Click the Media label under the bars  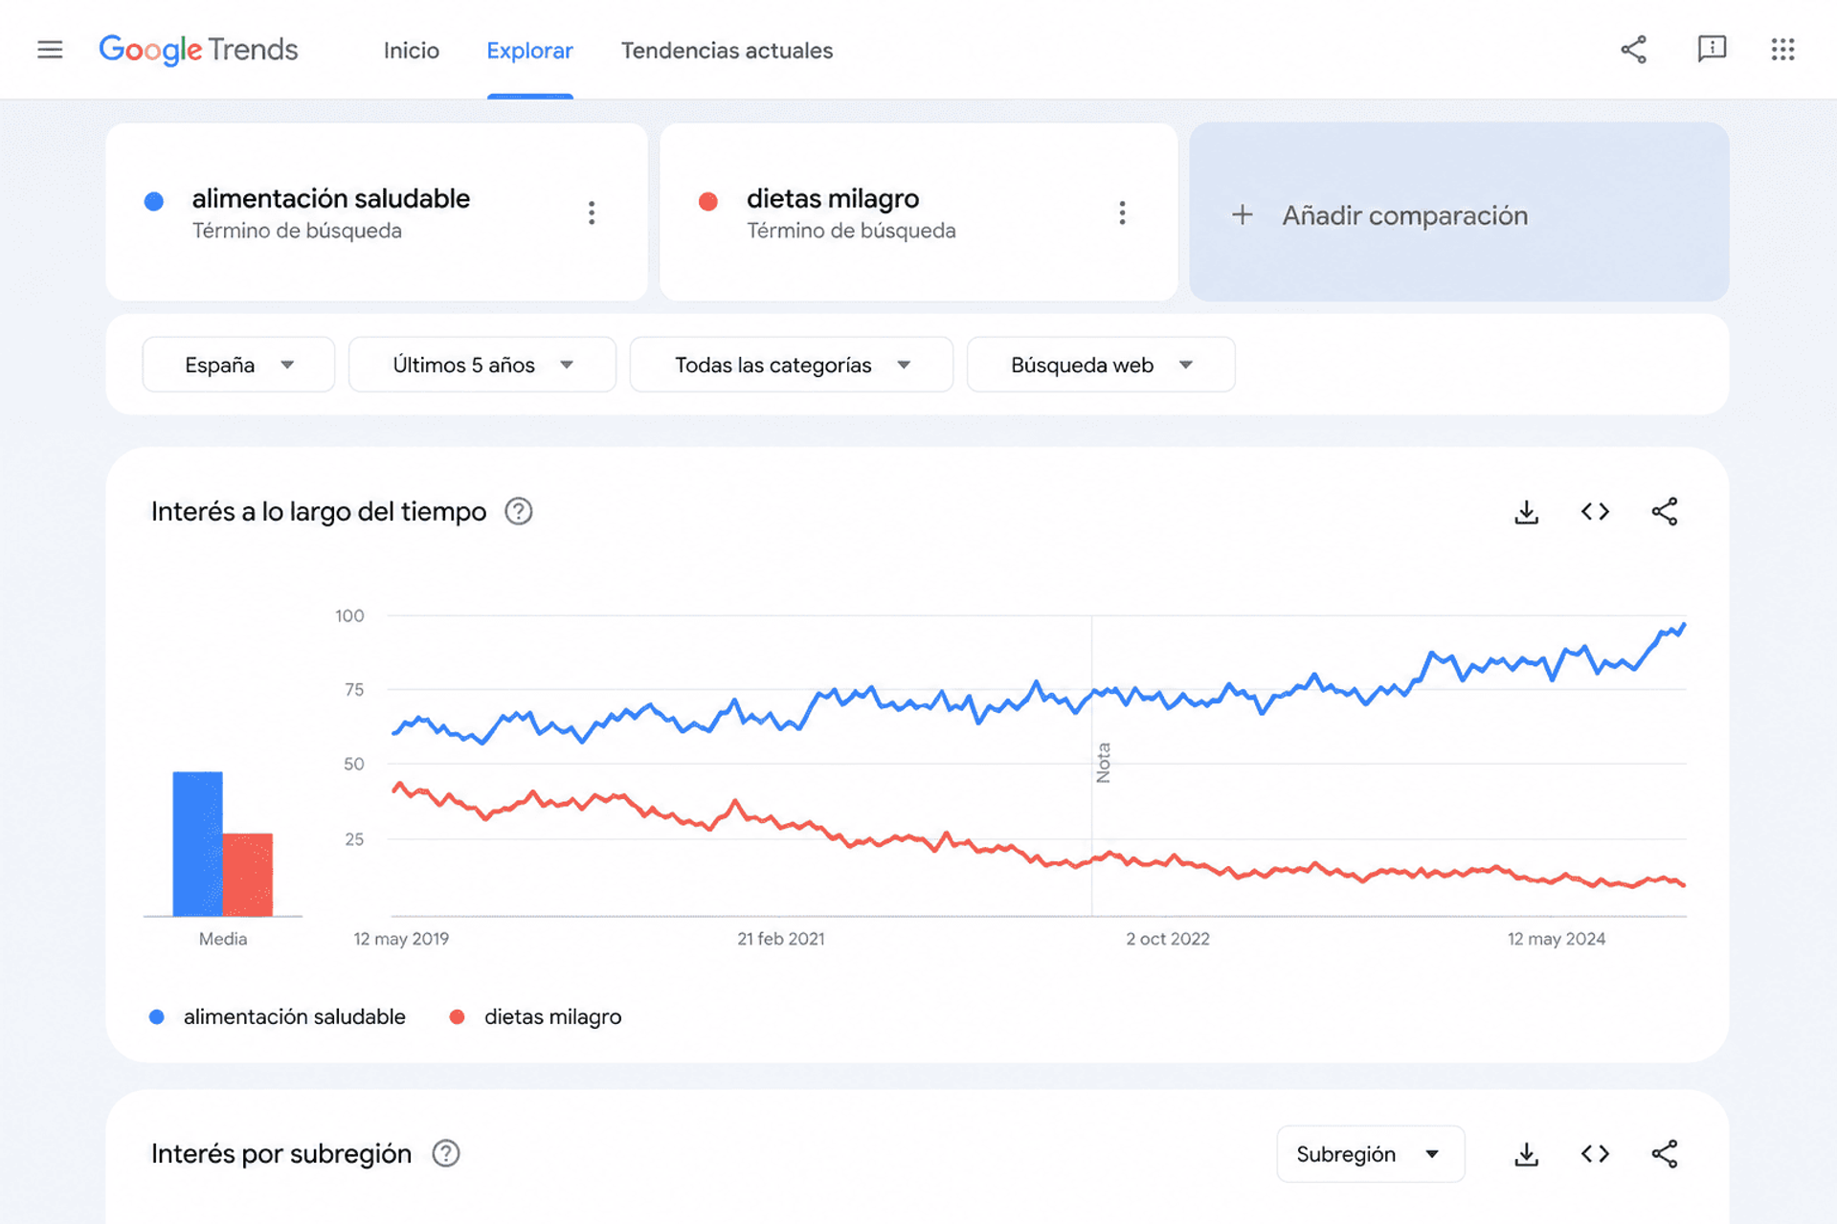(222, 939)
